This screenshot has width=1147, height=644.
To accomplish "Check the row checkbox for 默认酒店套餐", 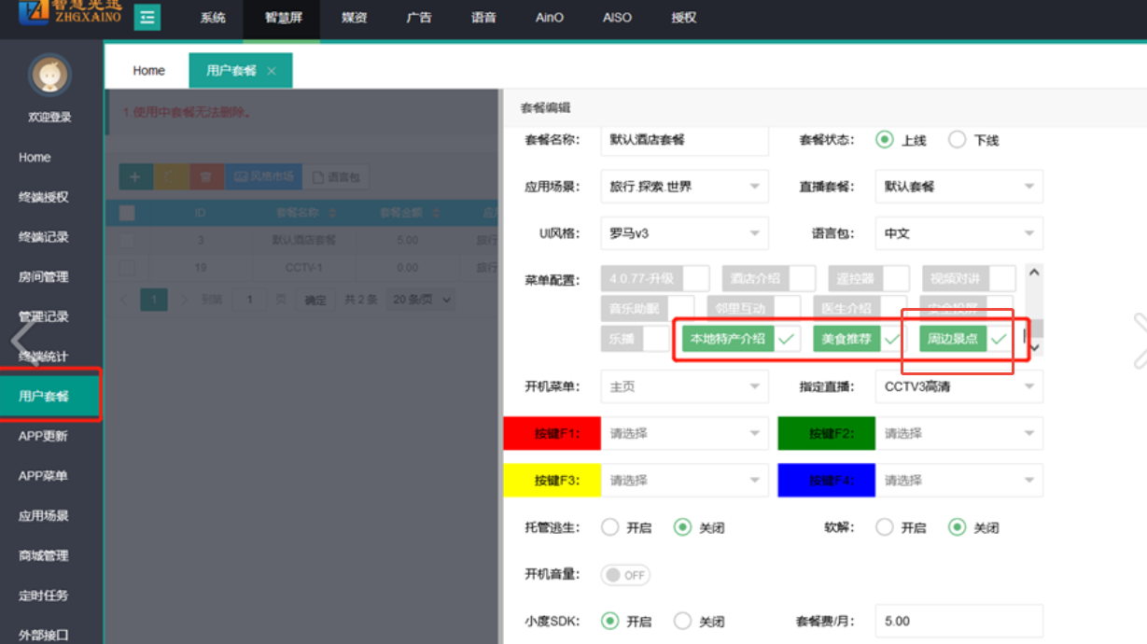I will point(127,240).
